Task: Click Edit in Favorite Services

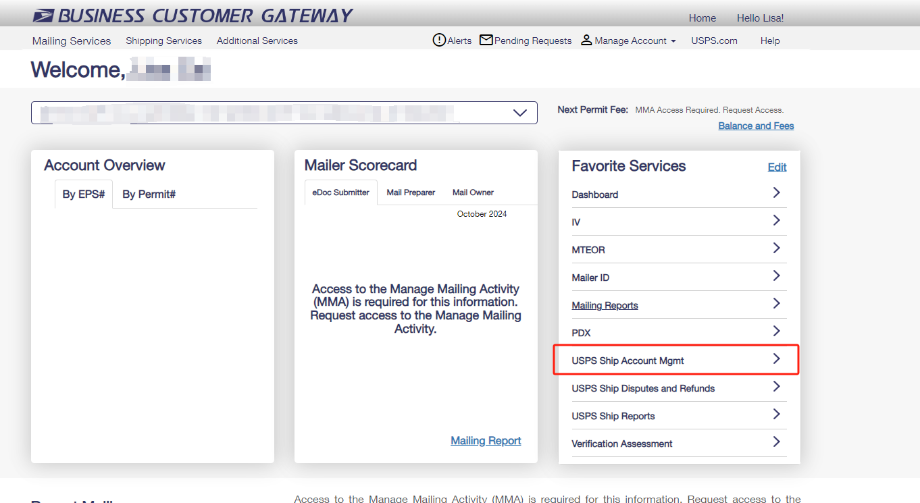Action: 777,167
